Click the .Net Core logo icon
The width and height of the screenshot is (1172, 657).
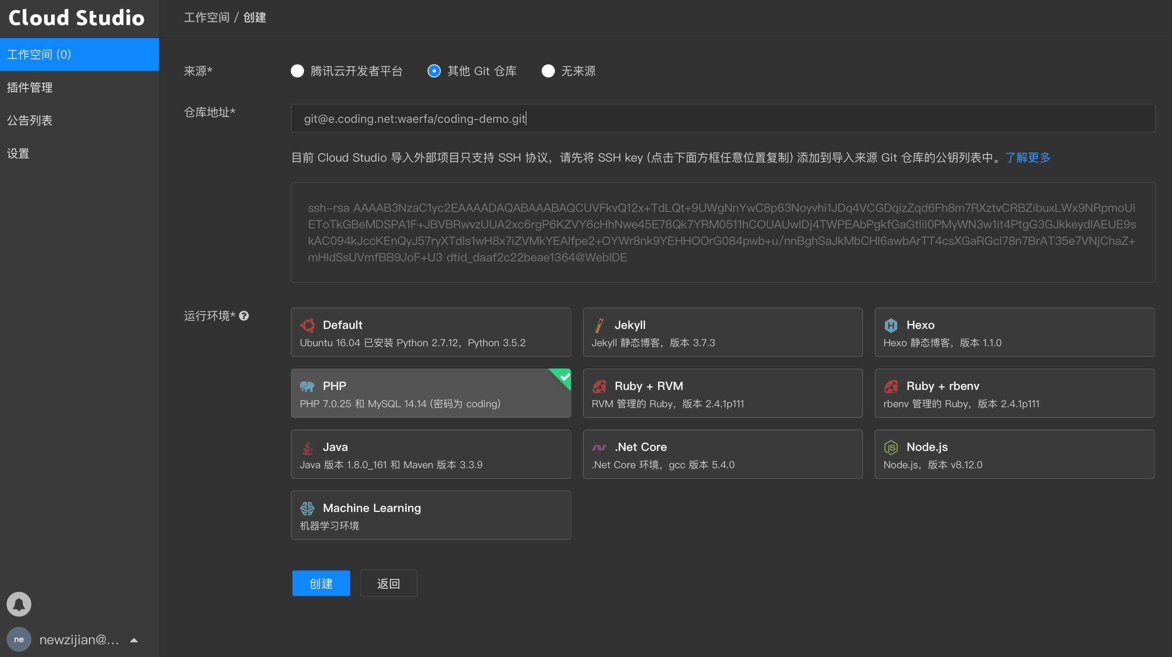(x=599, y=448)
